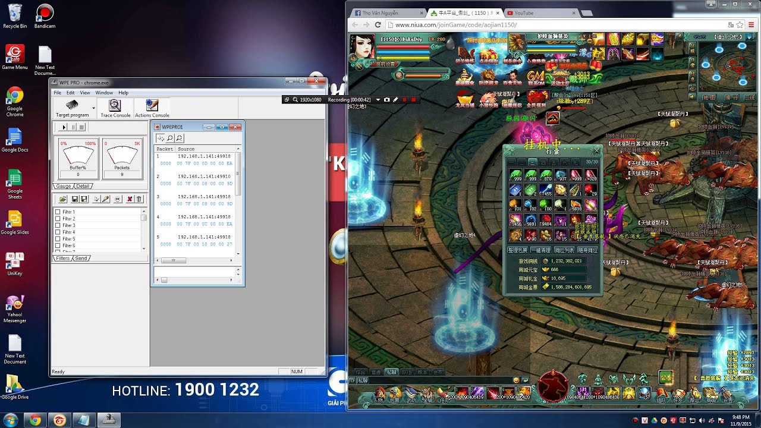Click the Bandicam camera screenshot icon
This screenshot has width=761, height=428.
(x=387, y=100)
